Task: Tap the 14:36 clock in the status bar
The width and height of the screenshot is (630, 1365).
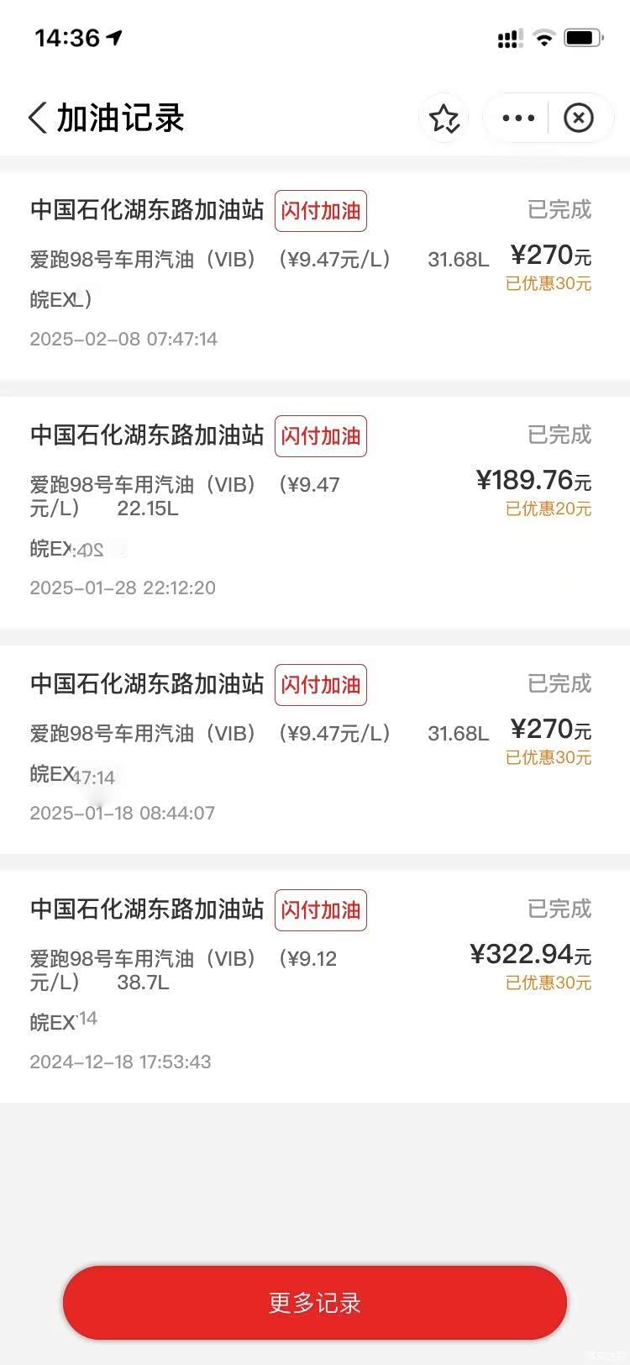Action: (67, 38)
